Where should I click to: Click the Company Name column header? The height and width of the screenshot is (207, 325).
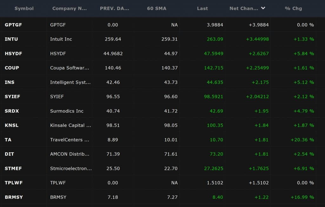pos(70,8)
